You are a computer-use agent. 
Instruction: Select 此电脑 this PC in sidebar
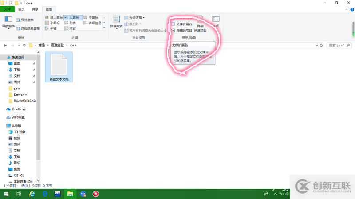click(x=16, y=125)
